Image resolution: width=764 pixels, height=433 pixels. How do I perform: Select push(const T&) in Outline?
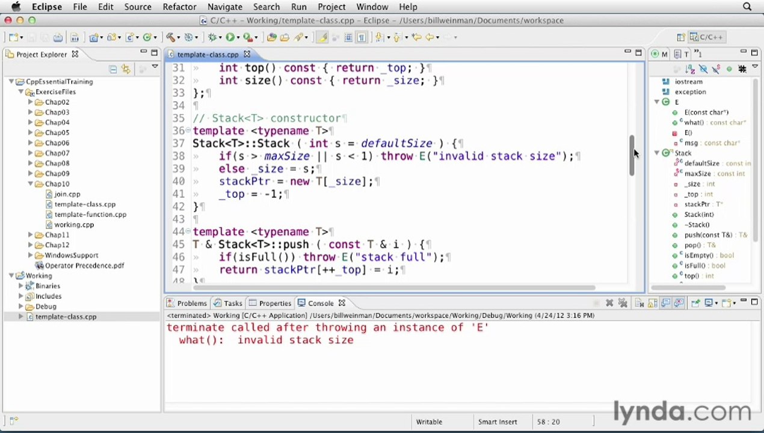coord(709,235)
